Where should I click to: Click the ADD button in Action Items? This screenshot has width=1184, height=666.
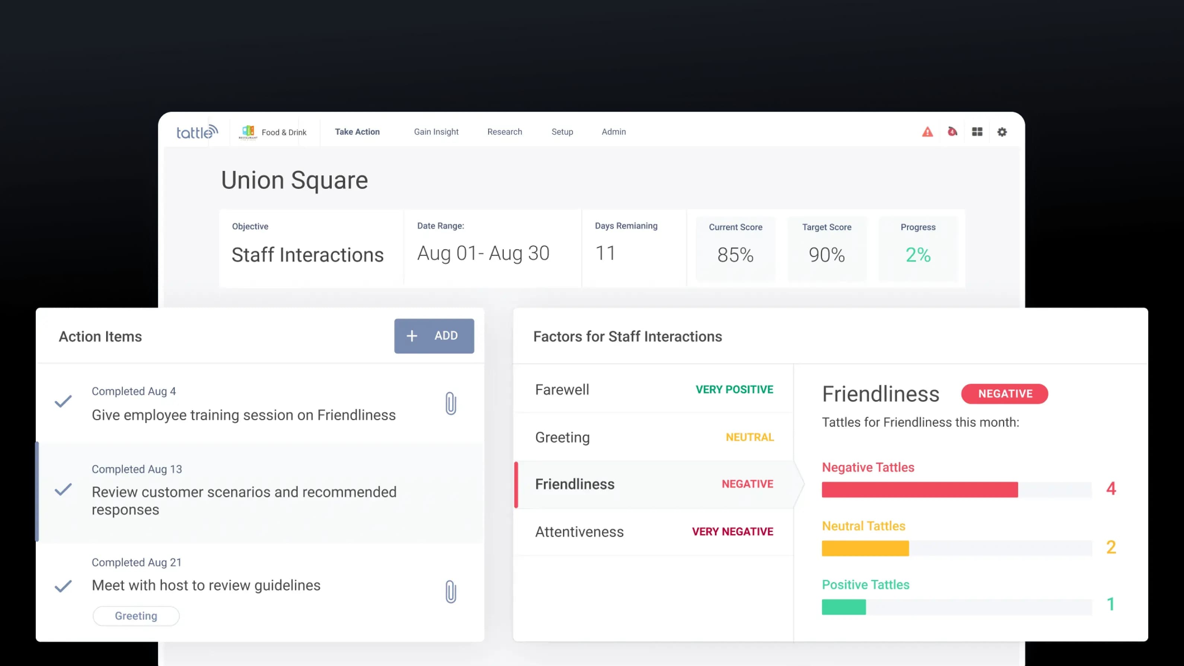coord(434,336)
